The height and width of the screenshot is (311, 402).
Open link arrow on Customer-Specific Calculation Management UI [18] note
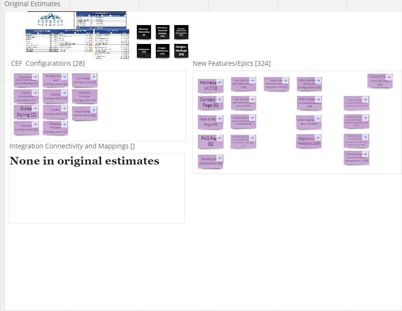[x=366, y=154]
